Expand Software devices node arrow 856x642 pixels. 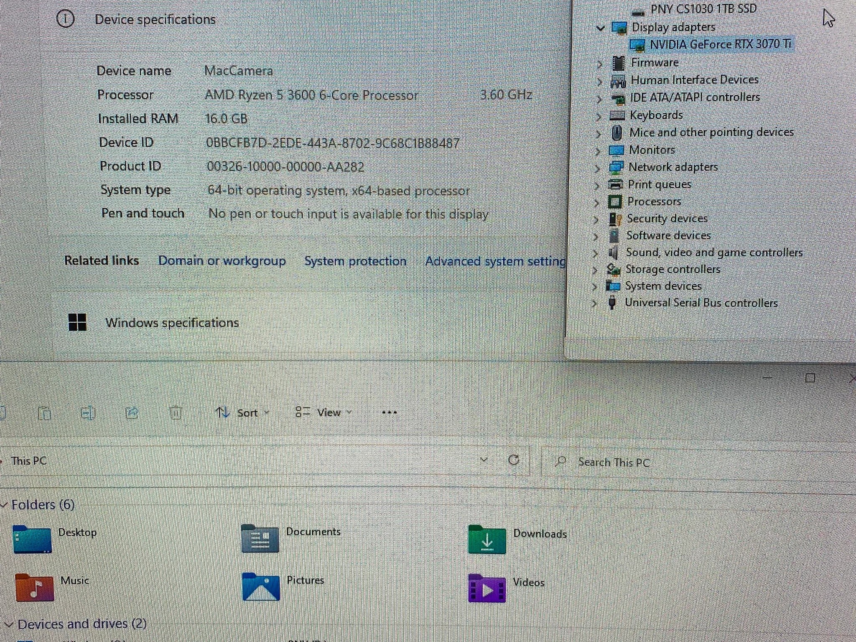coord(596,237)
